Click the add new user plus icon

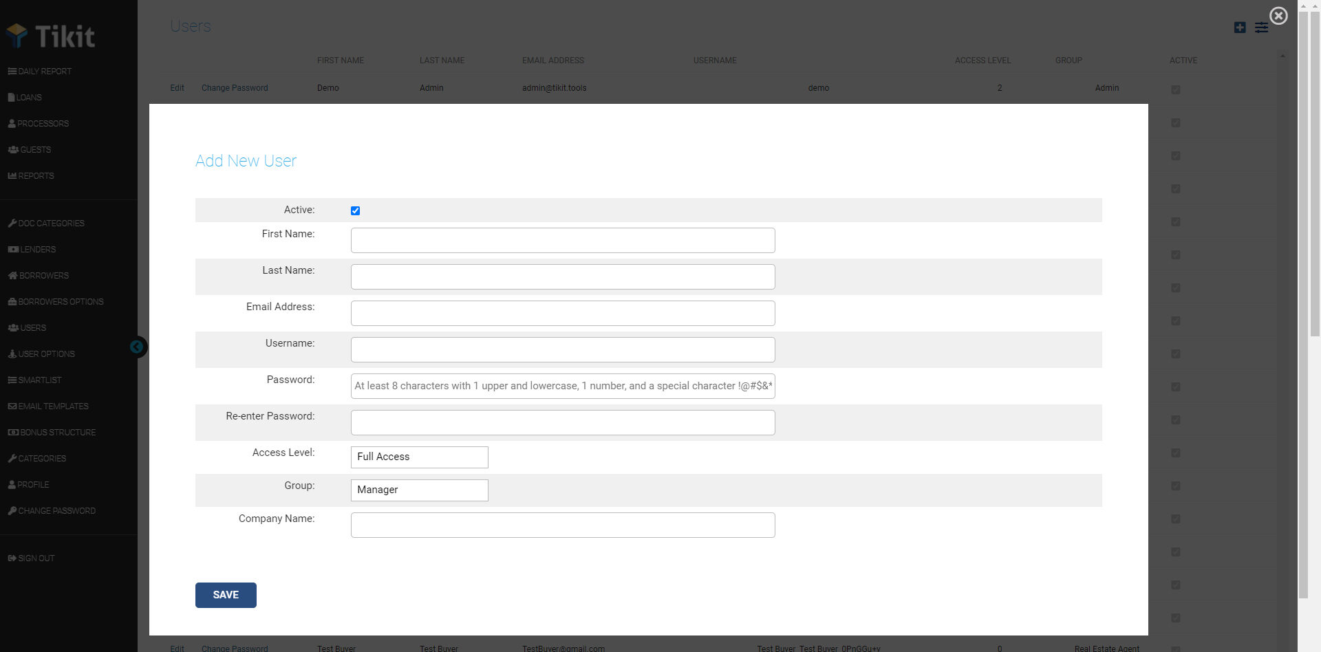(x=1240, y=28)
